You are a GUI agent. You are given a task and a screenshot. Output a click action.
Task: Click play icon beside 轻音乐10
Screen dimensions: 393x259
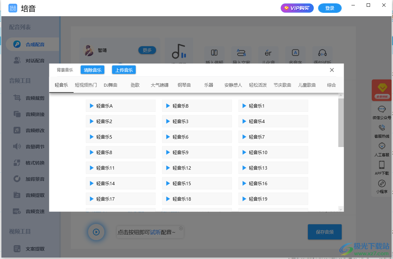click(244, 152)
